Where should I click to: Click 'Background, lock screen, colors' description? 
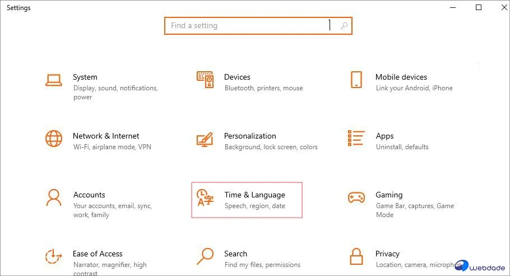coord(271,147)
